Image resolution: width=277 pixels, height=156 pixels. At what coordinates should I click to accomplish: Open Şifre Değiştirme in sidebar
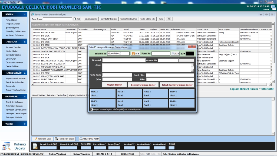(12, 28)
